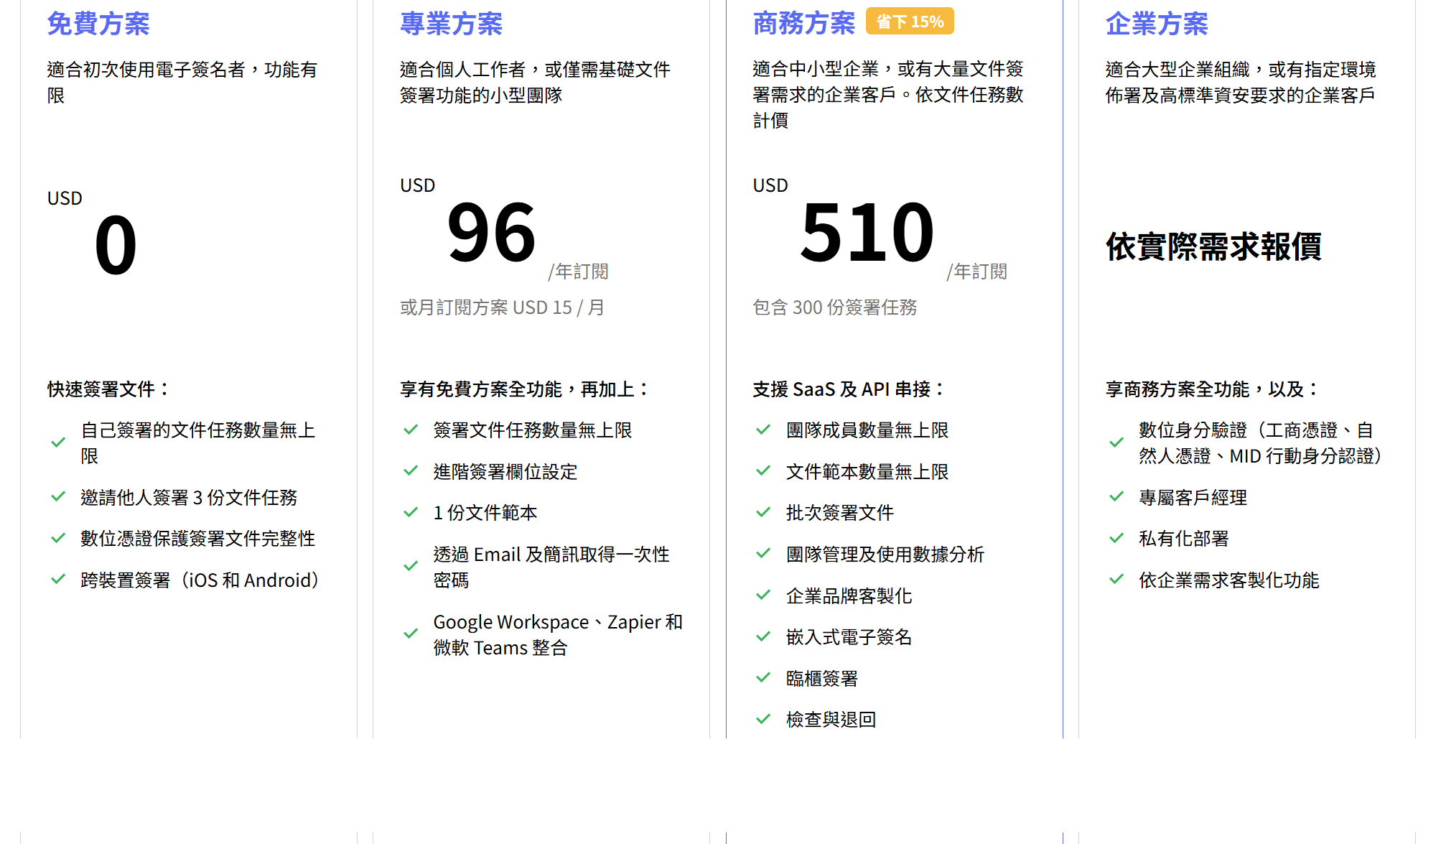Select the 商務方案 plan title
Viewport: 1441px width, 844px height.
[x=804, y=24]
